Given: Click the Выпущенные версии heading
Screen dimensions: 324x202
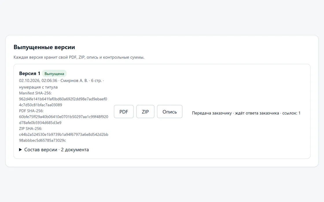Looking at the screenshot, I should (x=44, y=47).
